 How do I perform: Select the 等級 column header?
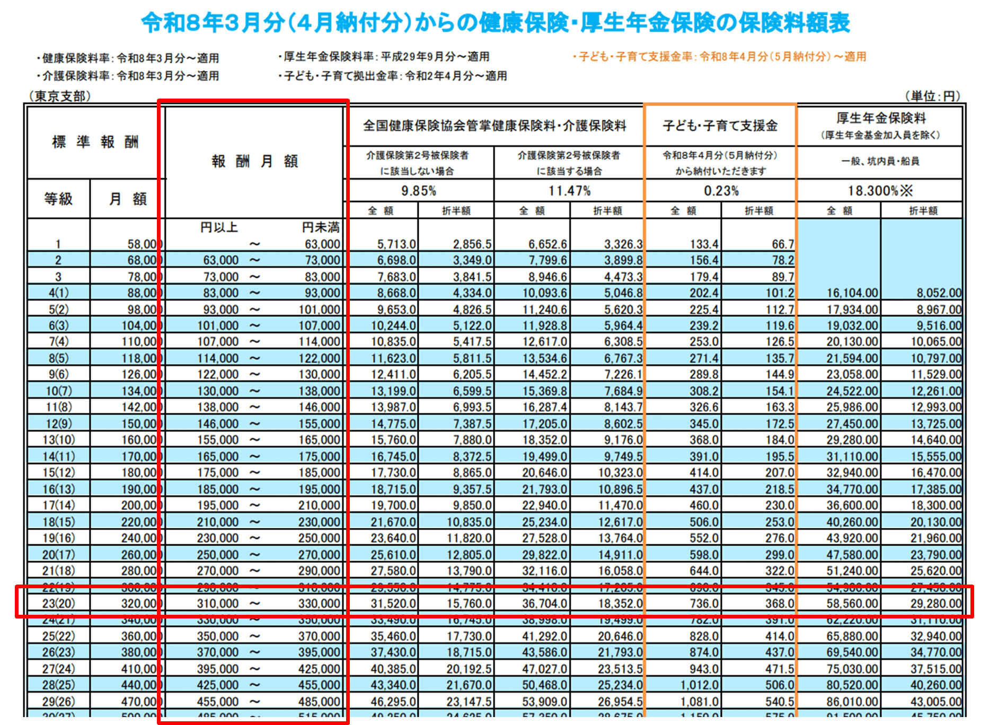point(58,199)
